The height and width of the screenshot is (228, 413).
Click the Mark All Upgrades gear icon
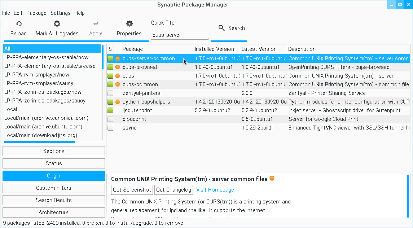(x=57, y=24)
